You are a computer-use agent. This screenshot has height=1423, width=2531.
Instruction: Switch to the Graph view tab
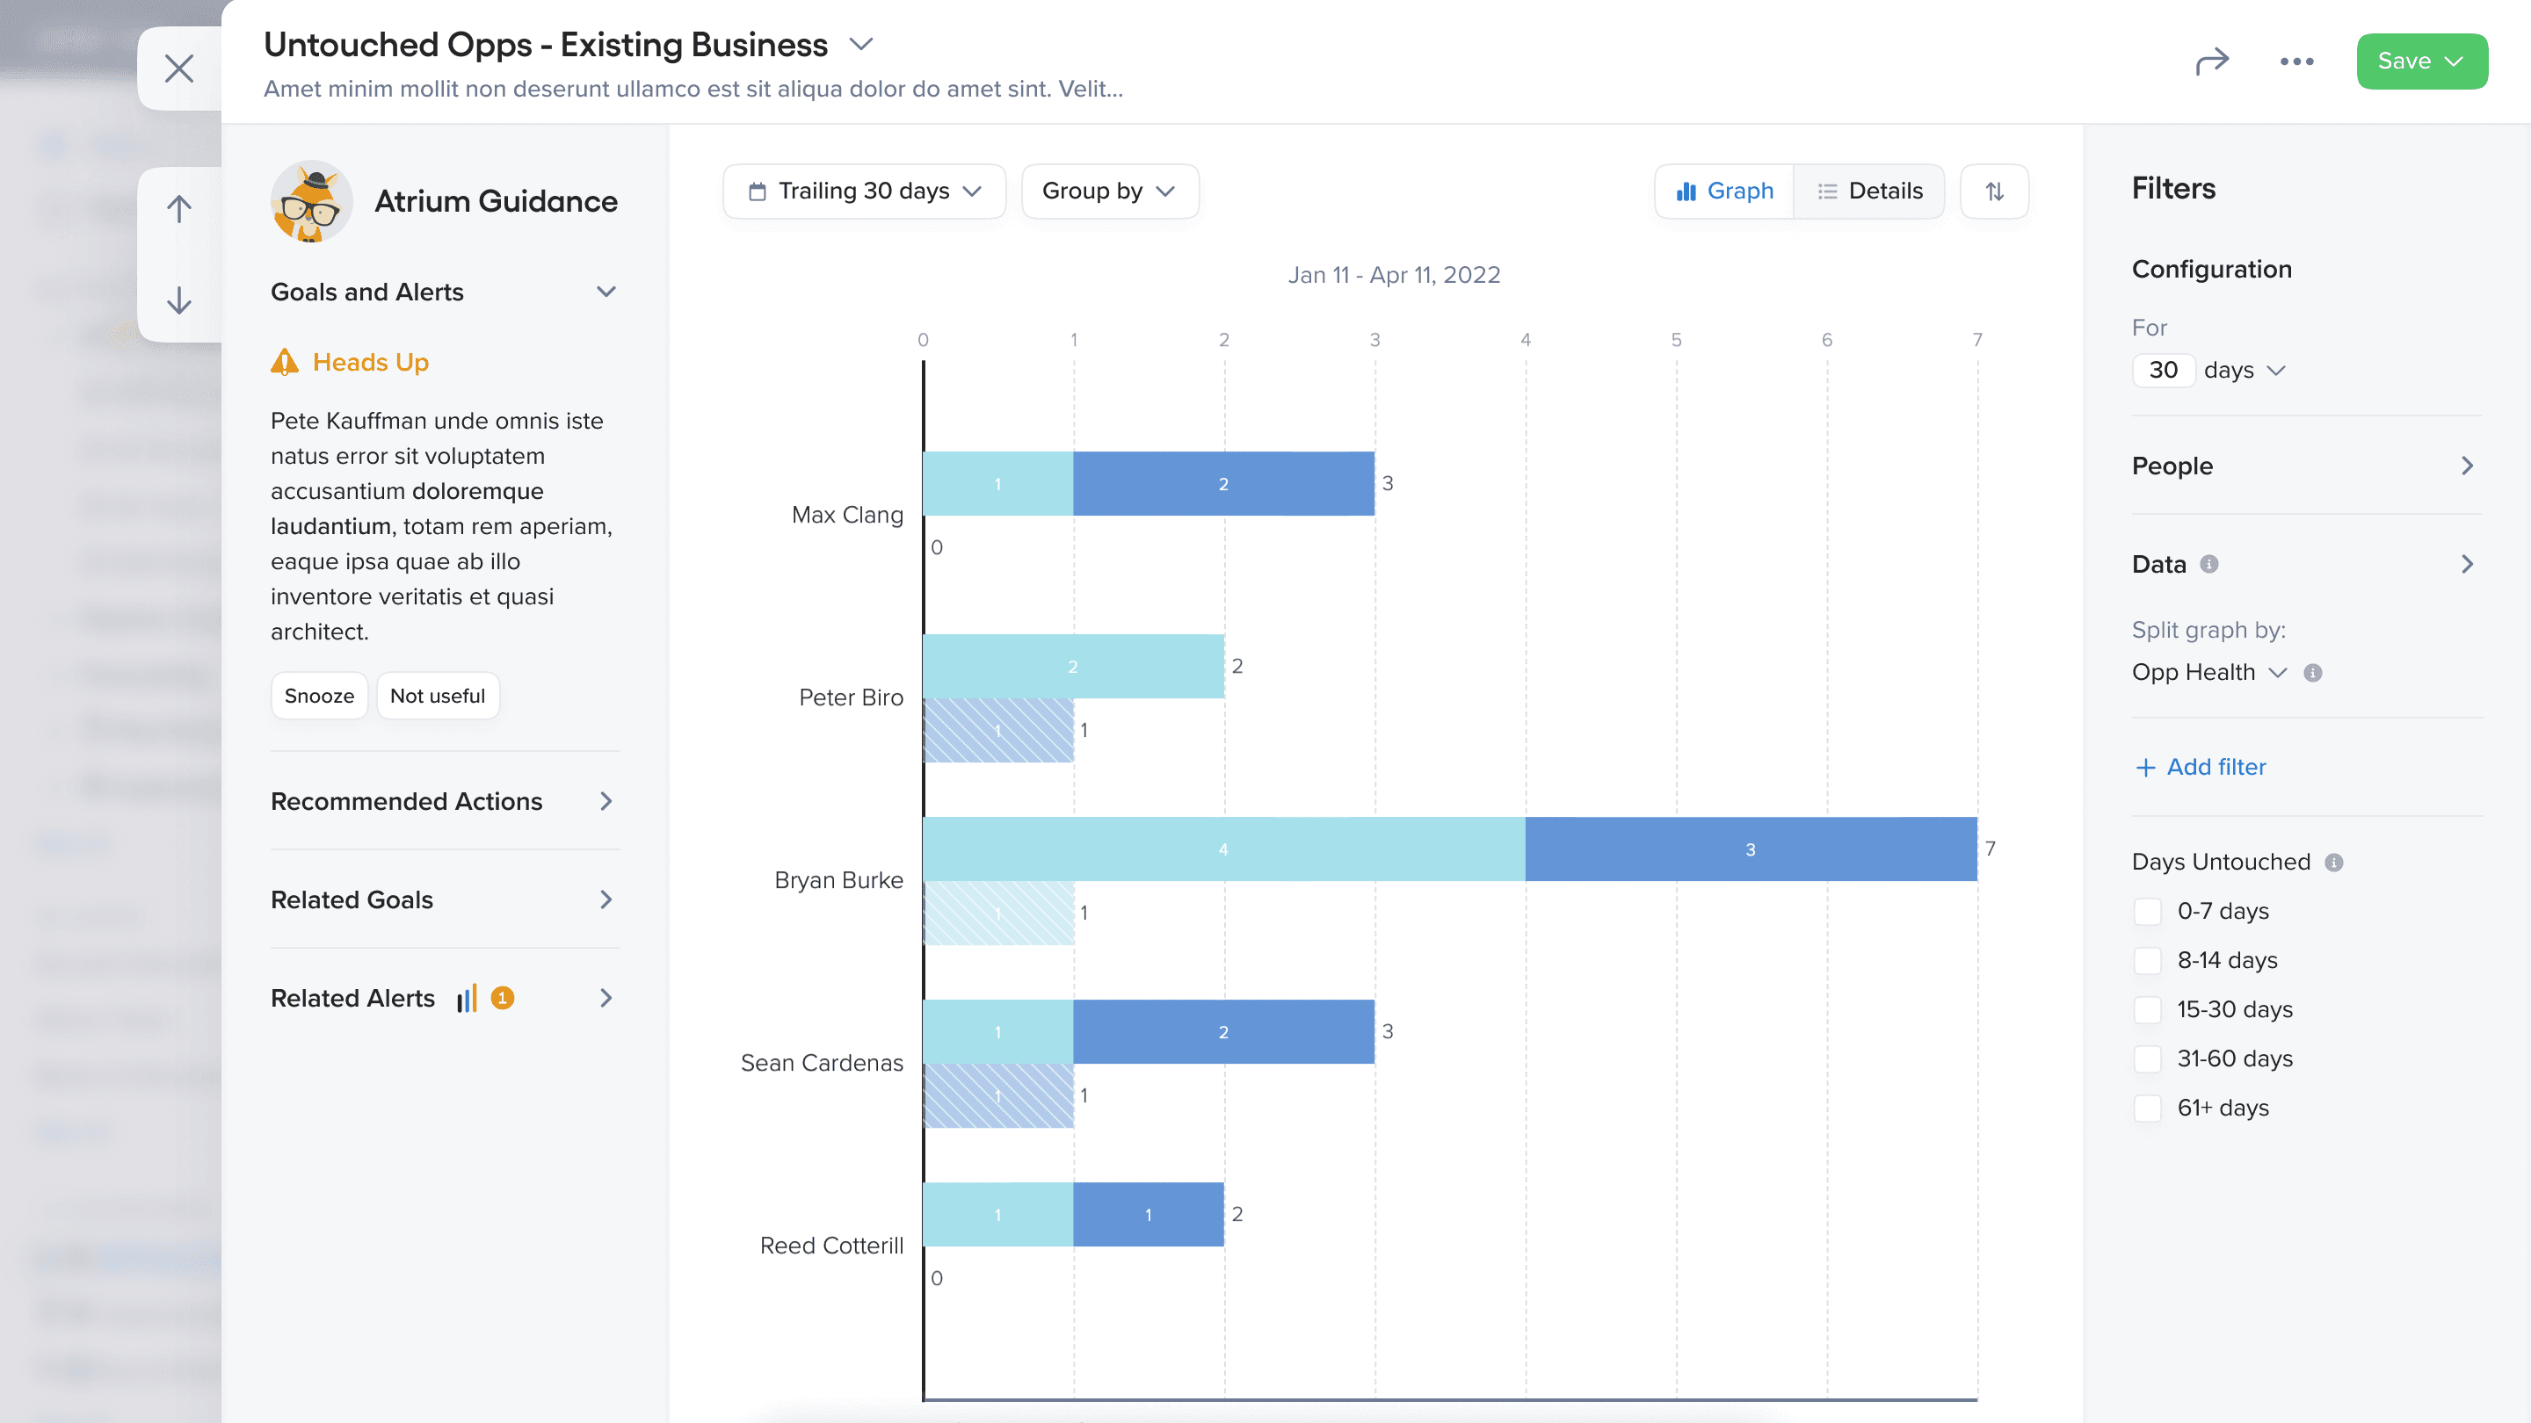pos(1725,191)
